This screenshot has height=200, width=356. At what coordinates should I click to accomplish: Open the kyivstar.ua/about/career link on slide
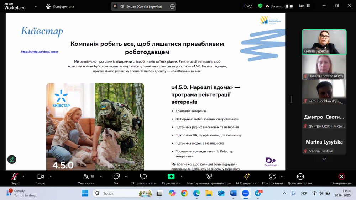40,52
